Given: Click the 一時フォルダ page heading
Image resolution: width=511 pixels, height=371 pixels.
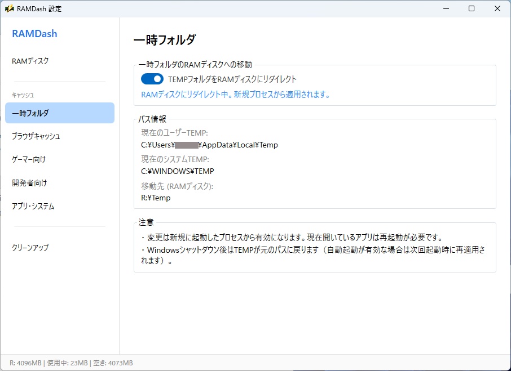Looking at the screenshot, I should 165,39.
